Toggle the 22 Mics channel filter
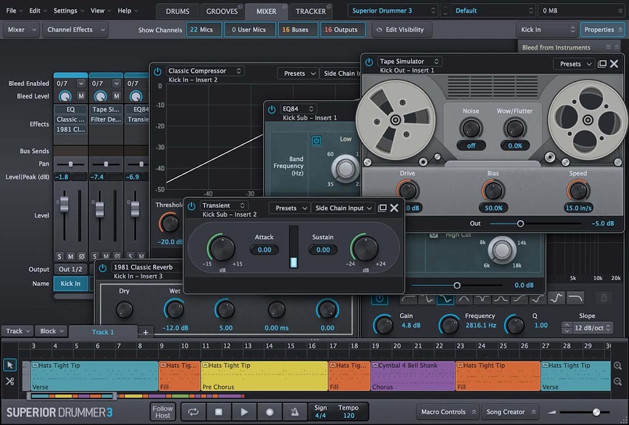The width and height of the screenshot is (629, 425). click(x=204, y=29)
